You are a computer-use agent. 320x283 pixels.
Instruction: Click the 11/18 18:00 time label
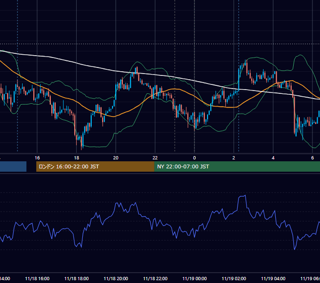(x=77, y=279)
